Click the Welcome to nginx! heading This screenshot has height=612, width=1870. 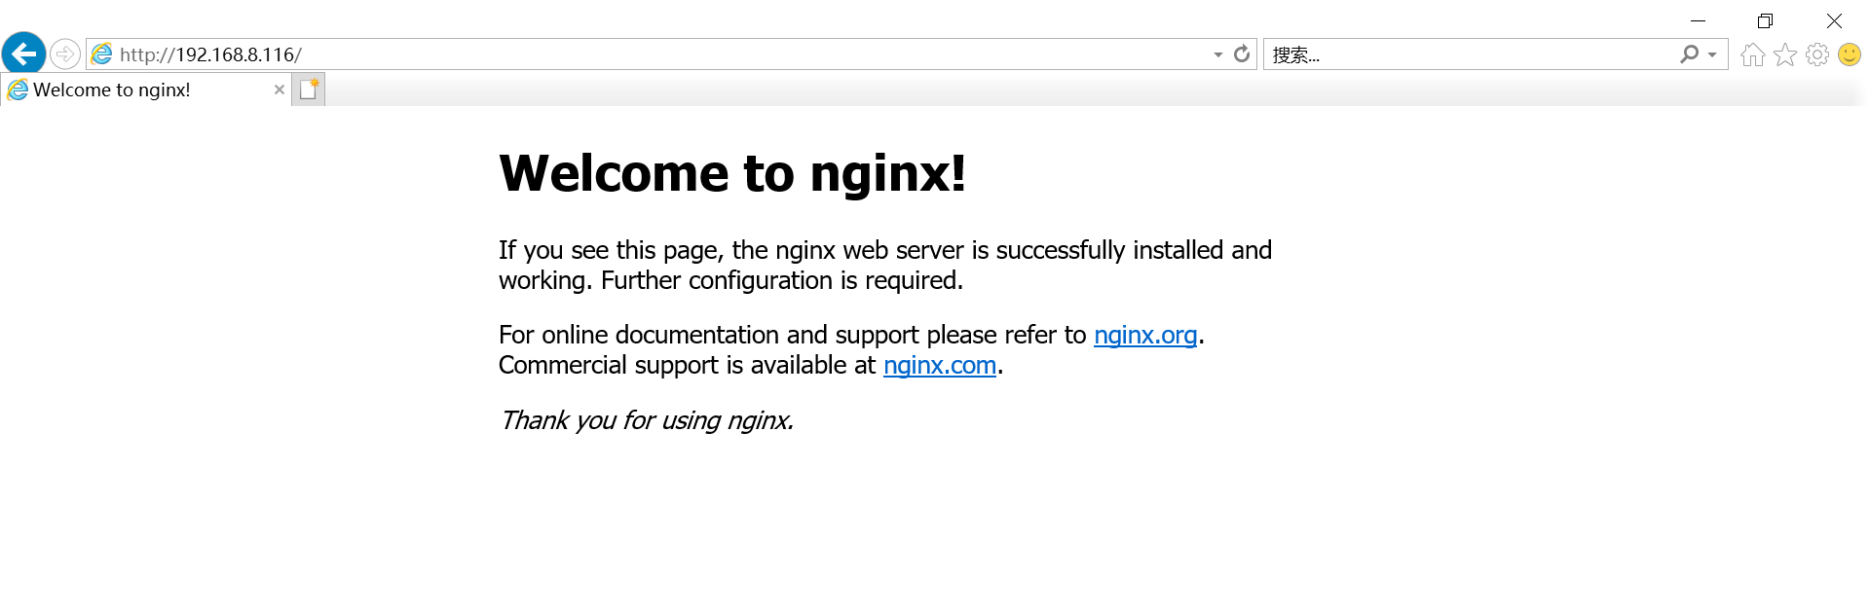pos(732,173)
